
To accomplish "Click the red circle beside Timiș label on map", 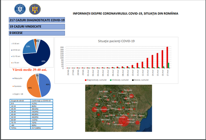I will coord(94,109).
